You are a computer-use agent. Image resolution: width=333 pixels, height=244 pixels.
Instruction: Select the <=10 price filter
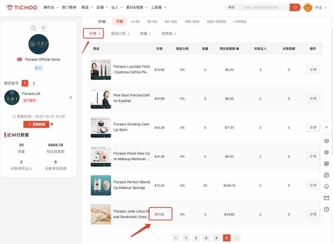pyautogui.click(x=135, y=22)
